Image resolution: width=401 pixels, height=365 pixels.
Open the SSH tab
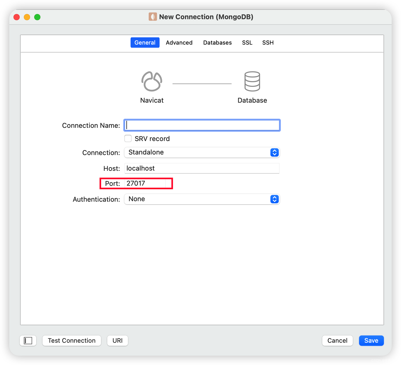tap(268, 43)
